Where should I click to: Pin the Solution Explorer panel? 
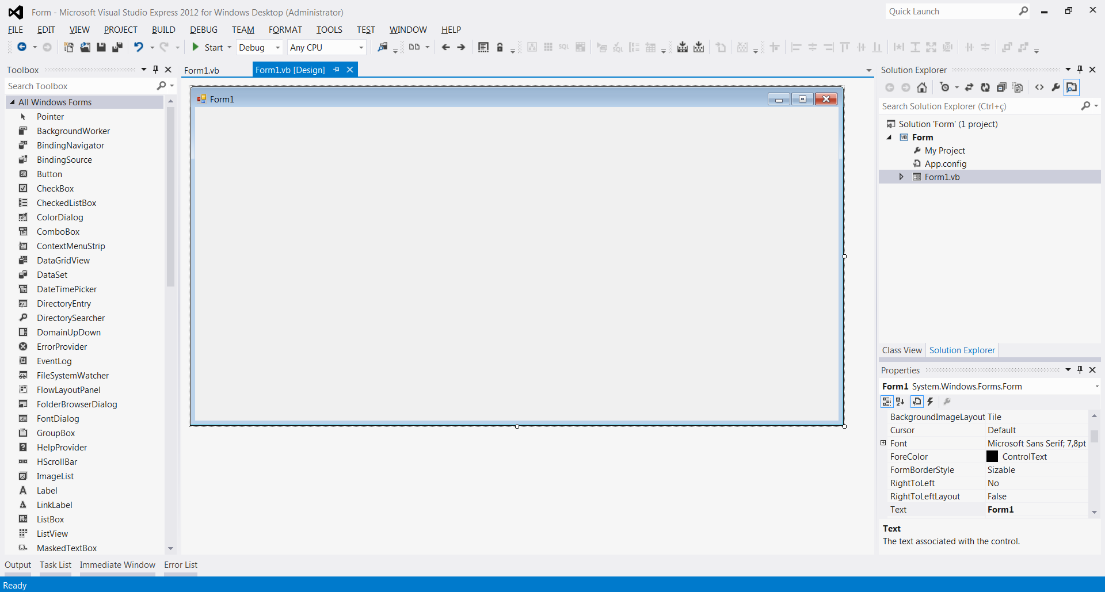(1080, 70)
